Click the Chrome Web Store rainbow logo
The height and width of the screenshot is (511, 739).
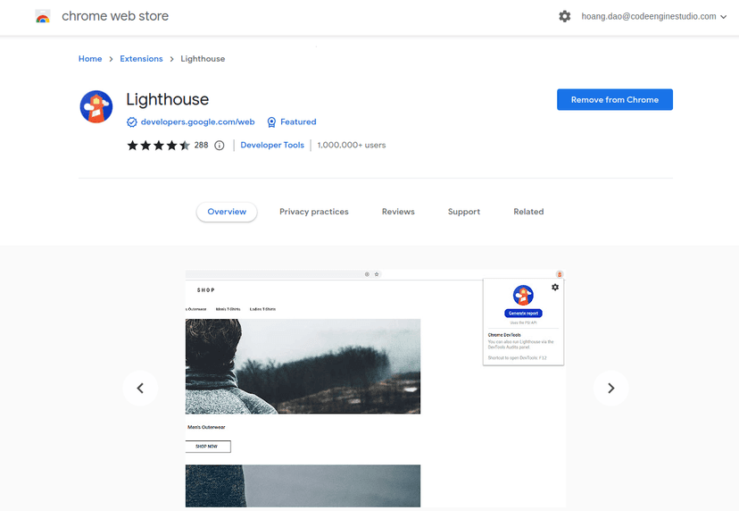43,16
